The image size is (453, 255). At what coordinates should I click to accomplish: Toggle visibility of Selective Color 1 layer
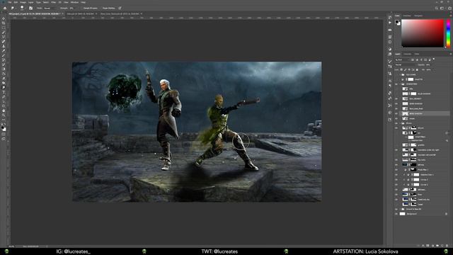396,175
